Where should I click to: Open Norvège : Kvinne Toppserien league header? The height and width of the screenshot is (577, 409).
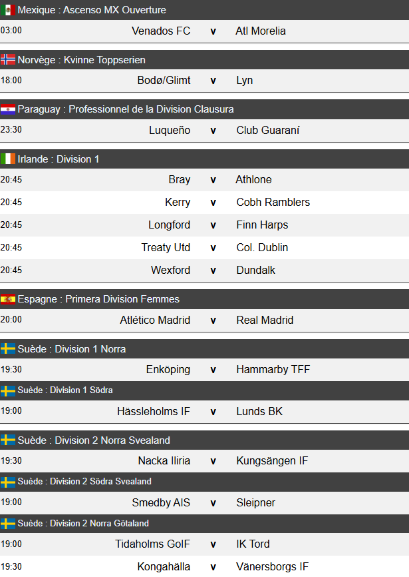(81, 60)
